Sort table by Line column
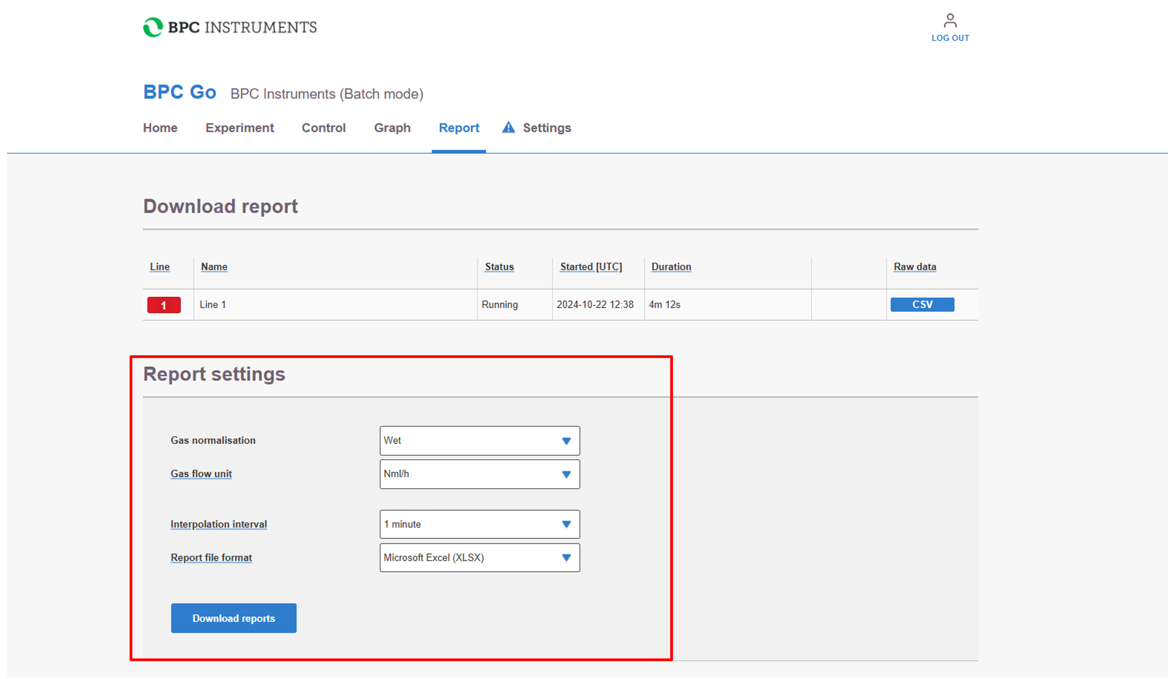1168x679 pixels. pos(160,267)
